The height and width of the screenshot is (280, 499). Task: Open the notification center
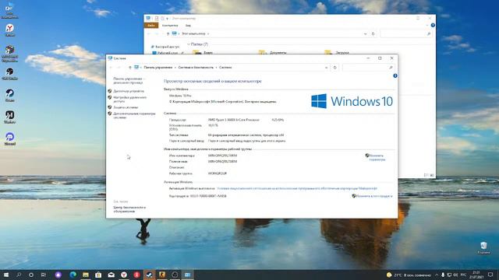(490, 275)
